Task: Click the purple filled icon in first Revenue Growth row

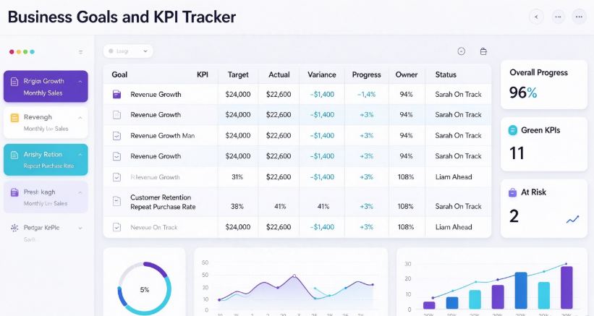Action: point(116,94)
